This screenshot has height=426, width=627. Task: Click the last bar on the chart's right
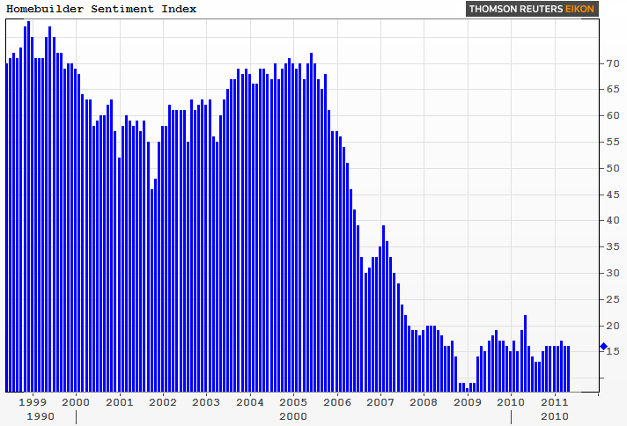(568, 368)
